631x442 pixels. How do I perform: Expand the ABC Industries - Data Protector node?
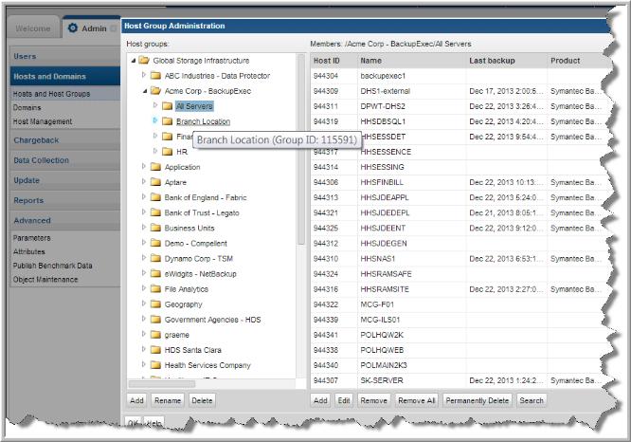(144, 76)
